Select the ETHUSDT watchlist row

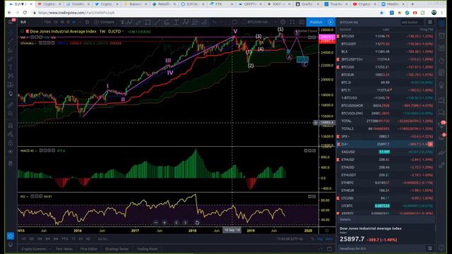click(386, 175)
